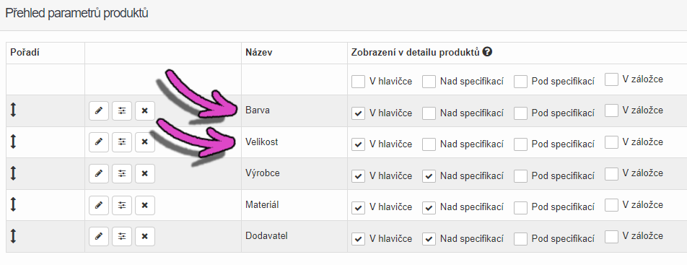Open sliders settings icon for Dodavatel

click(x=122, y=237)
